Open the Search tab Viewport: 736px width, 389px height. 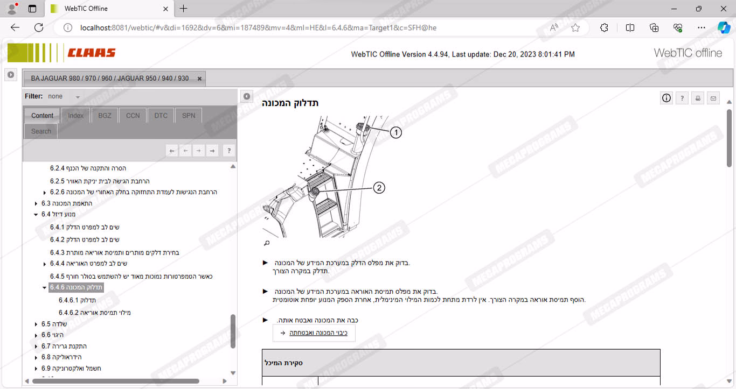click(41, 131)
